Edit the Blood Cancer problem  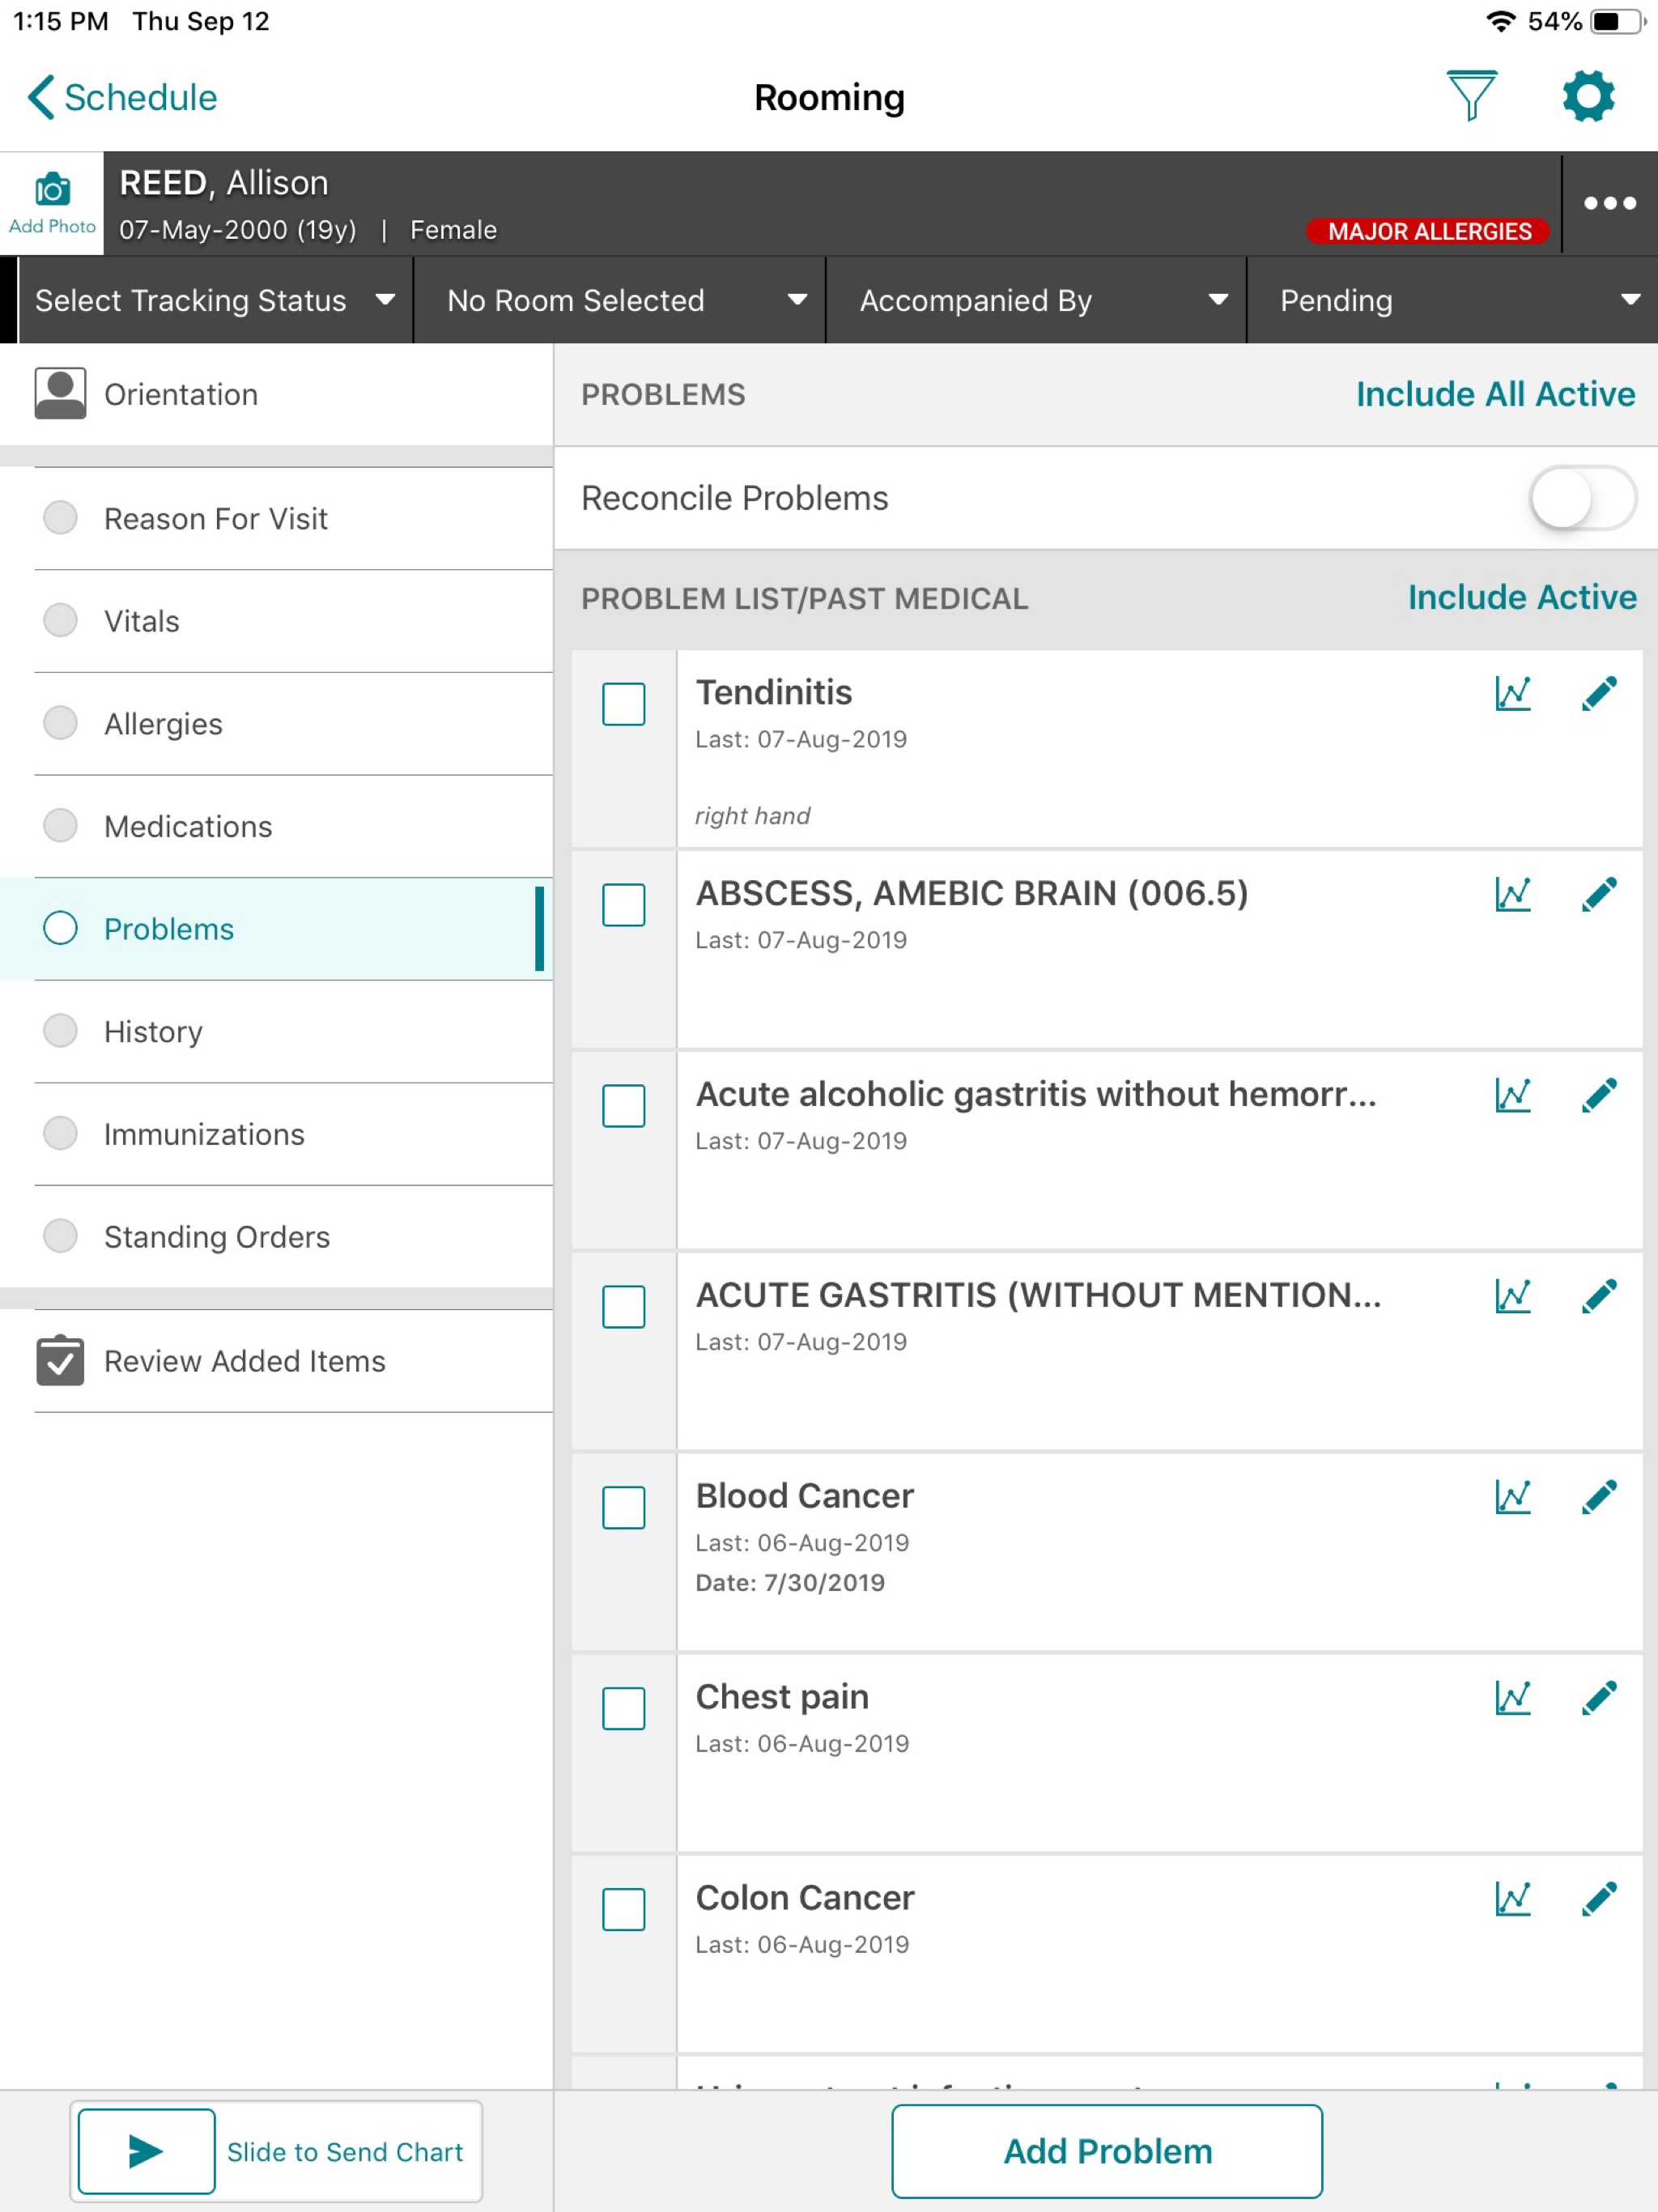pyautogui.click(x=1599, y=1497)
